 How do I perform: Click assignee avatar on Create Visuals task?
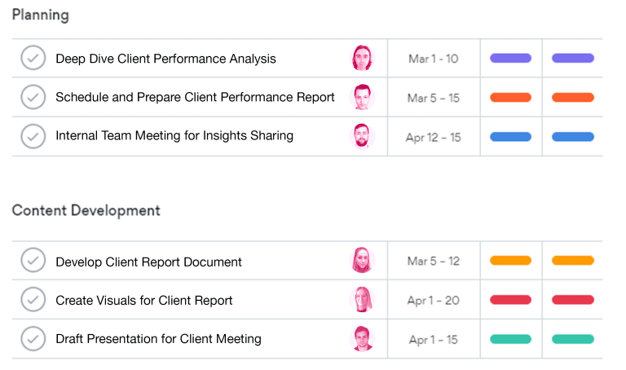pyautogui.click(x=362, y=300)
